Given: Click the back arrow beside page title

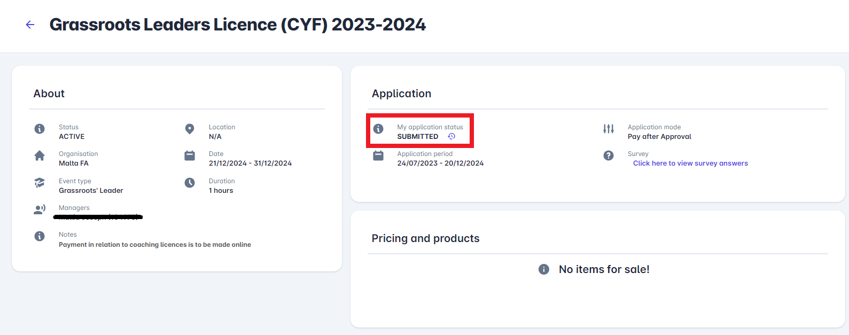Looking at the screenshot, I should [x=30, y=25].
